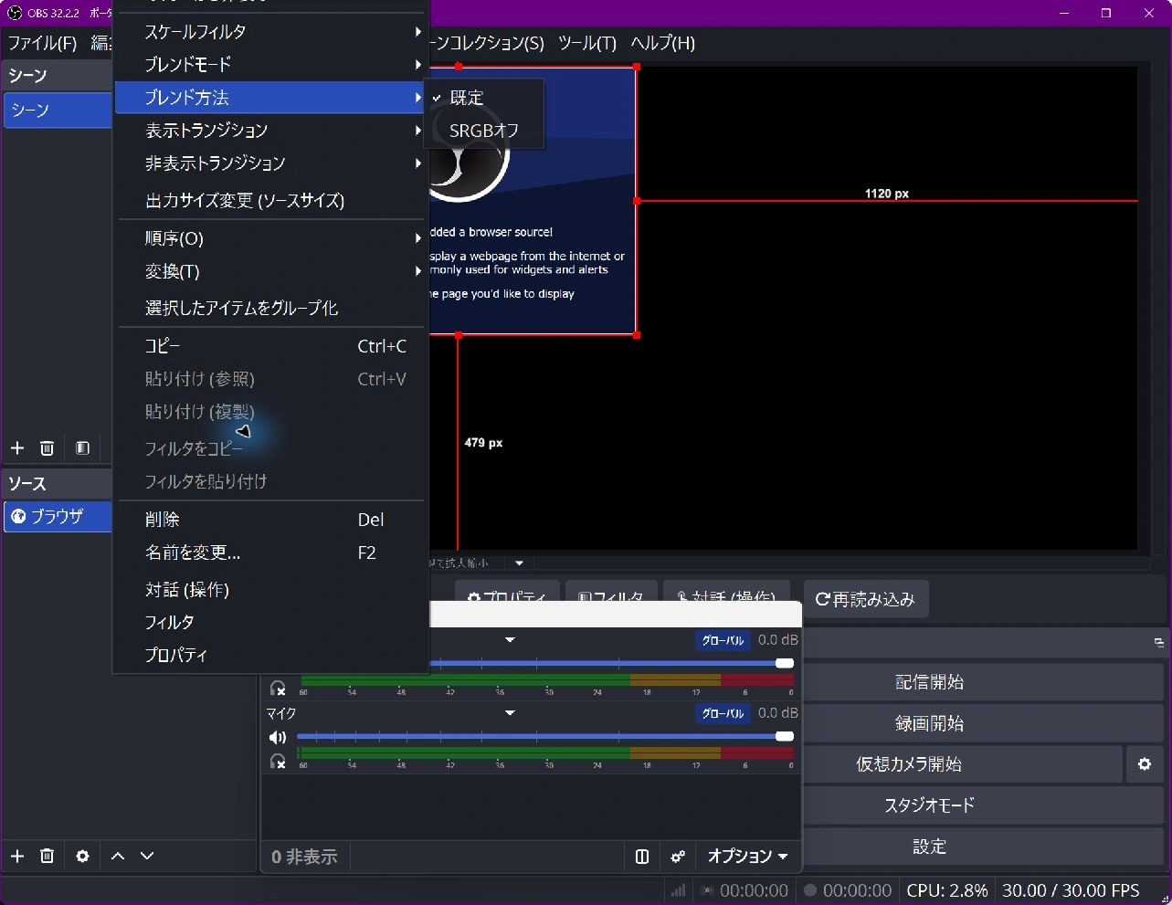Open source properties gear in Sources panel
Image resolution: width=1172 pixels, height=905 pixels.
[82, 856]
